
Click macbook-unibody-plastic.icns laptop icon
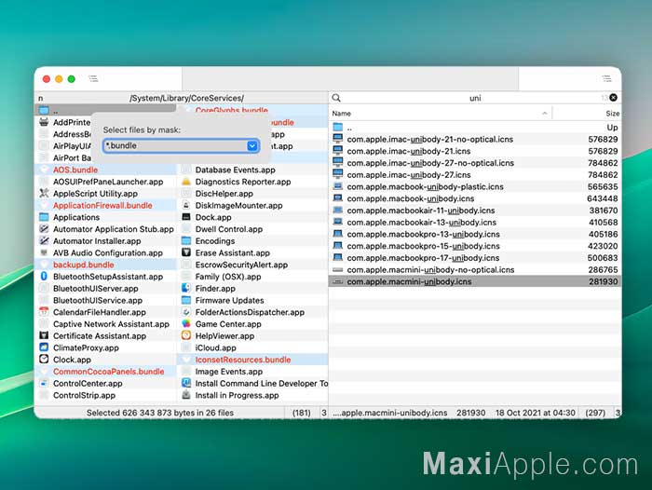click(338, 186)
